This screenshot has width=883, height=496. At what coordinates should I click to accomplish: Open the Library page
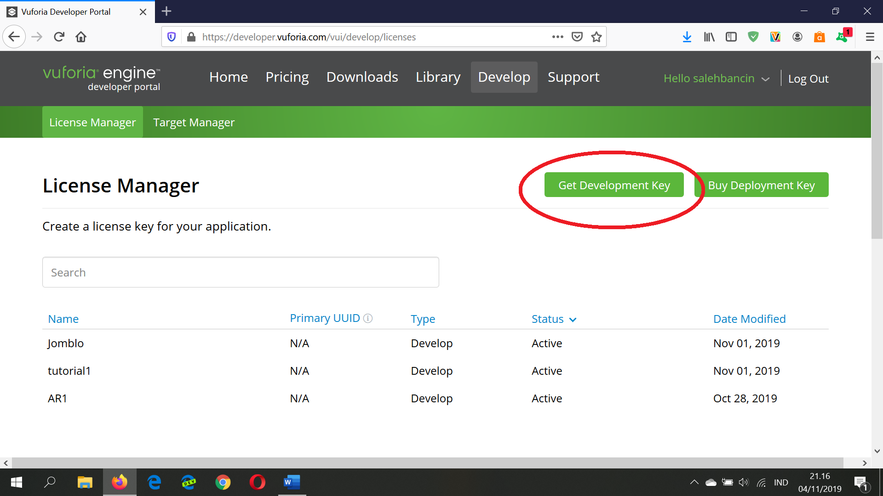click(x=438, y=77)
